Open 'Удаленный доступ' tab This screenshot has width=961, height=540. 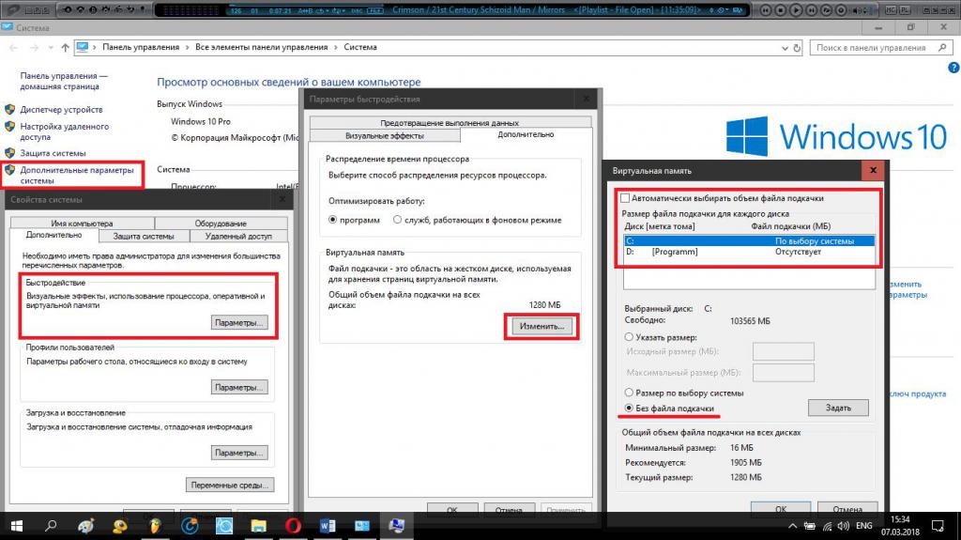238,237
